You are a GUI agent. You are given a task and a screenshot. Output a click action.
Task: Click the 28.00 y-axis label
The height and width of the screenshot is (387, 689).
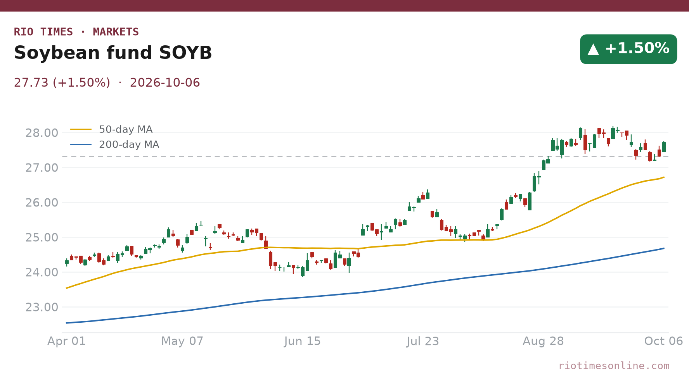click(x=42, y=133)
